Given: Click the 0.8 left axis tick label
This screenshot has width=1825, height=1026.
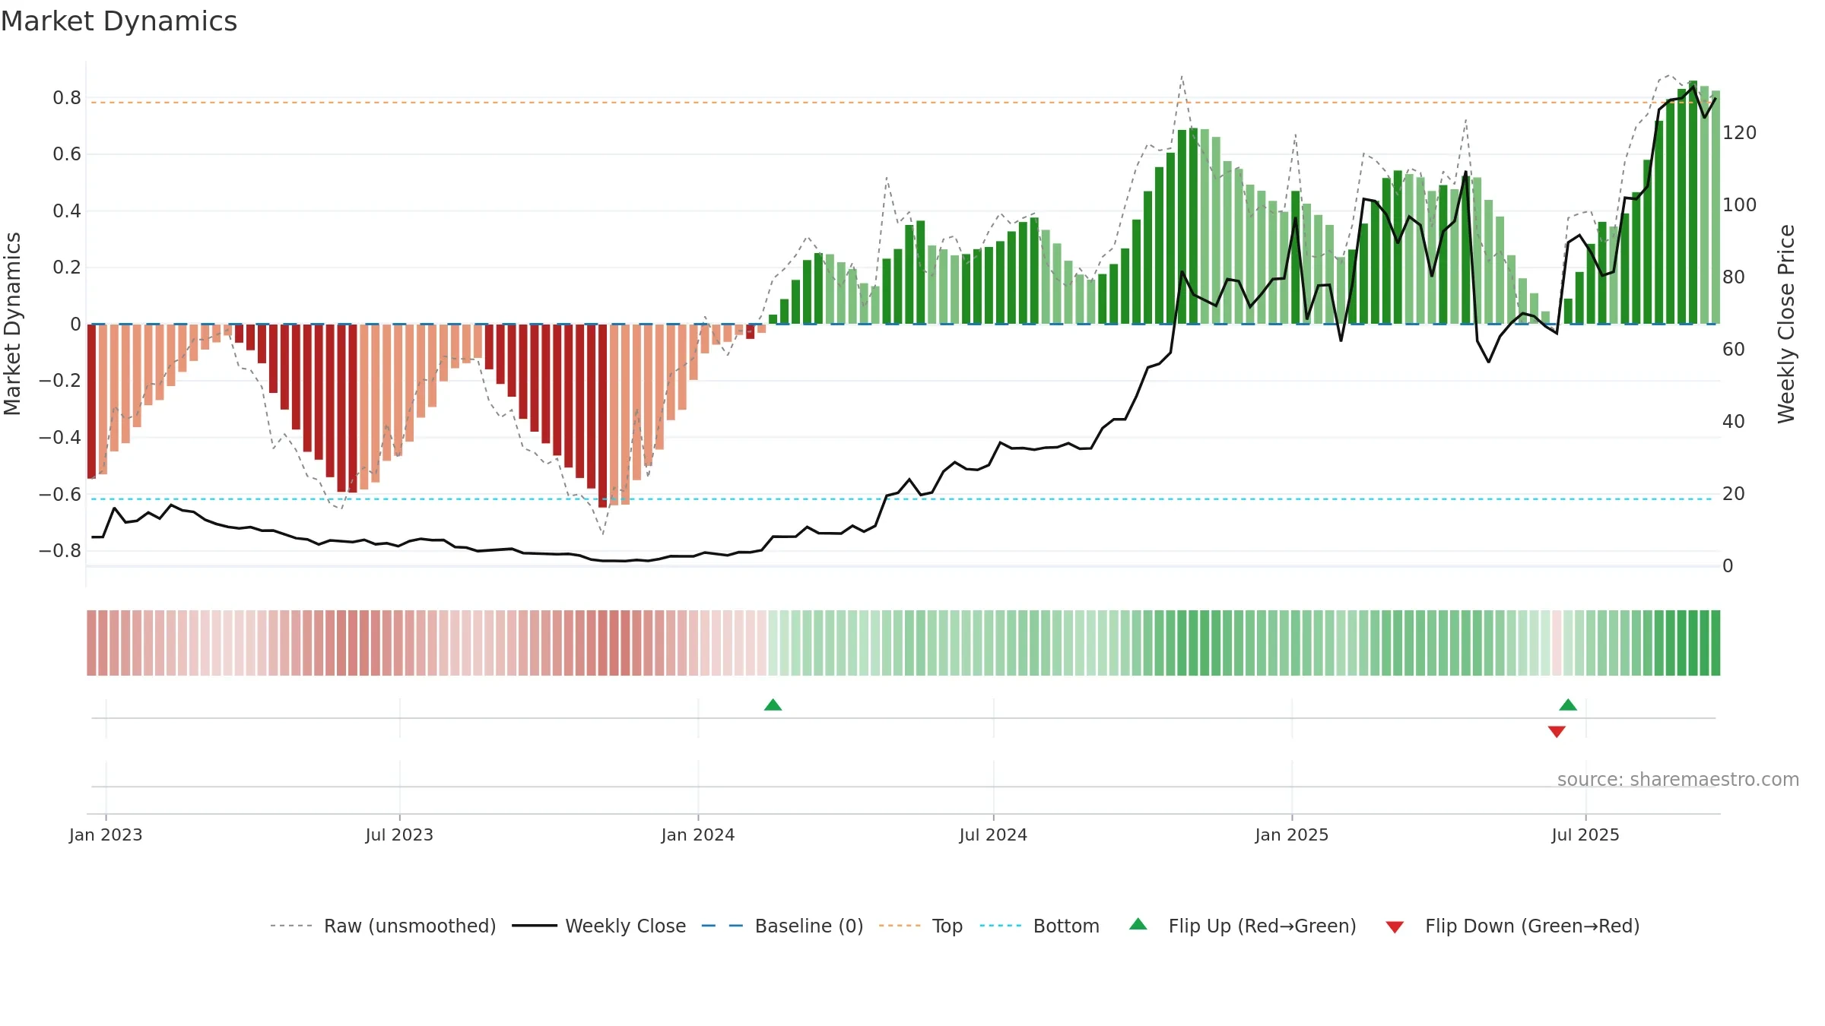Looking at the screenshot, I should point(67,97).
